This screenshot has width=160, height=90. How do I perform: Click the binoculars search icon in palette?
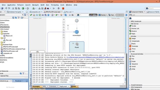(x=130, y=18)
